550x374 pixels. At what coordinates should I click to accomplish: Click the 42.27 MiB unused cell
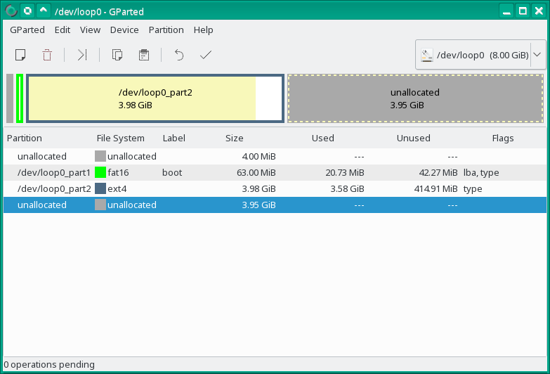[x=438, y=172]
